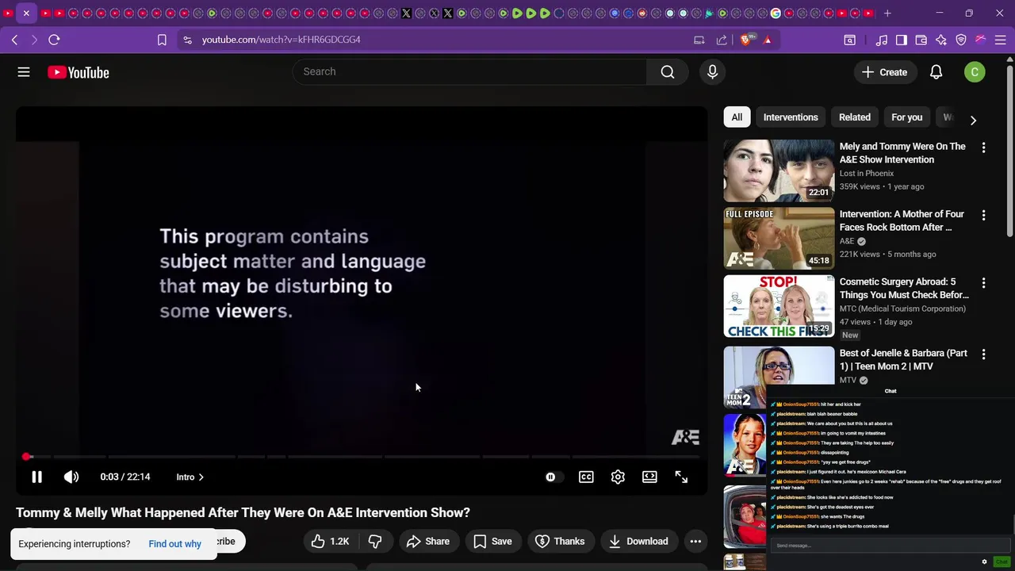Open YouTube notifications bell
Screen dimensions: 1015x571
(936, 72)
